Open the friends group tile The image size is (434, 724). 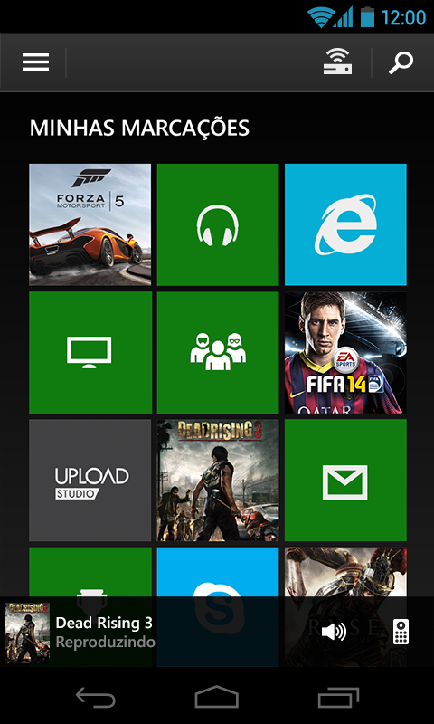tap(218, 352)
